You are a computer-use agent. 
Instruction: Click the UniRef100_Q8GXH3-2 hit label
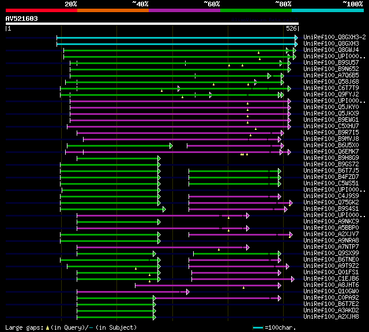click(334, 37)
